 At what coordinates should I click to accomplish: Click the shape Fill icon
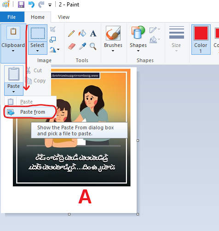(153, 40)
